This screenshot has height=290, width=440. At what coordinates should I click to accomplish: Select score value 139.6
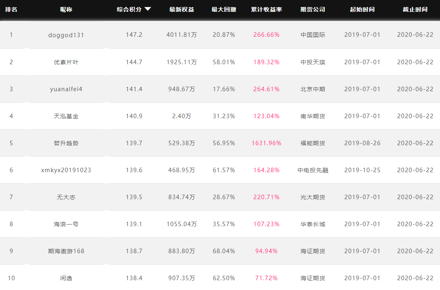point(134,170)
